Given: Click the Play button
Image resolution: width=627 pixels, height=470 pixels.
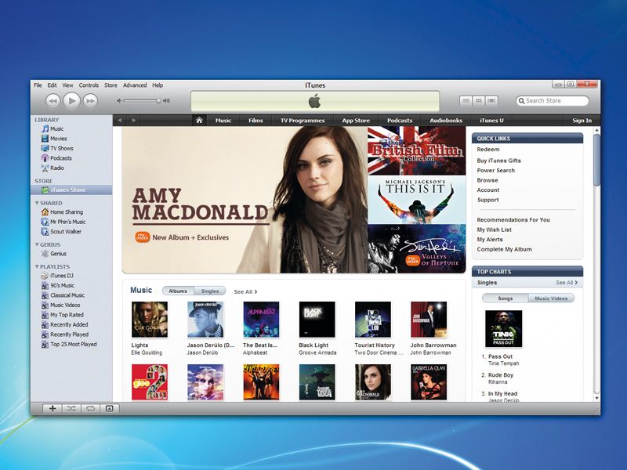Looking at the screenshot, I should [x=71, y=101].
